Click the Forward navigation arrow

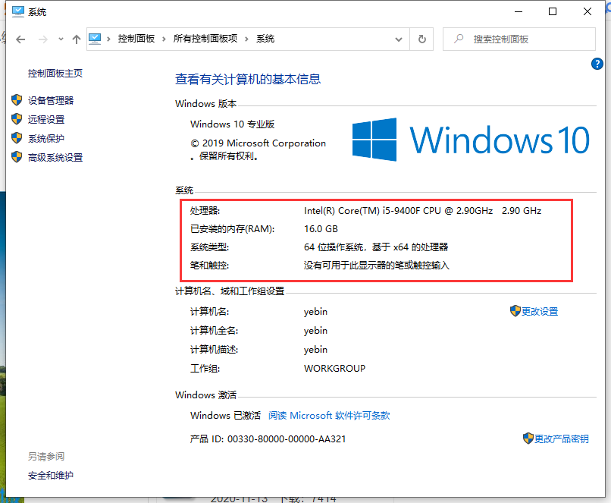pyautogui.click(x=42, y=39)
